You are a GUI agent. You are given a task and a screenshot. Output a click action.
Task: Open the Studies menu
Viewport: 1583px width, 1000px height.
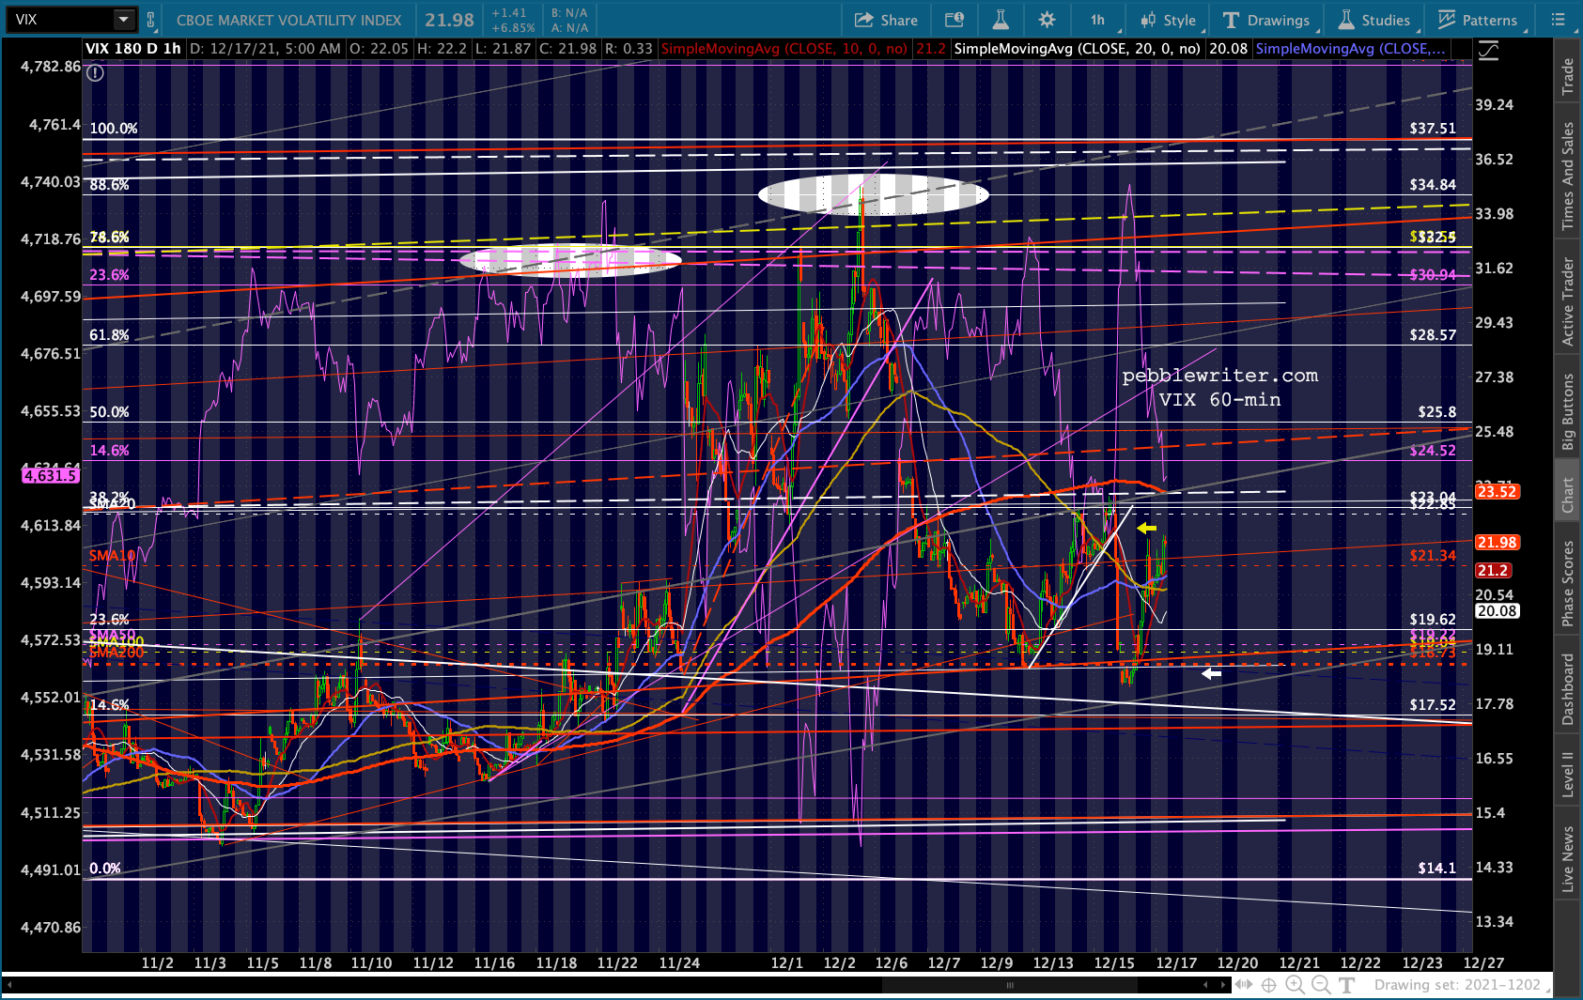(1373, 20)
